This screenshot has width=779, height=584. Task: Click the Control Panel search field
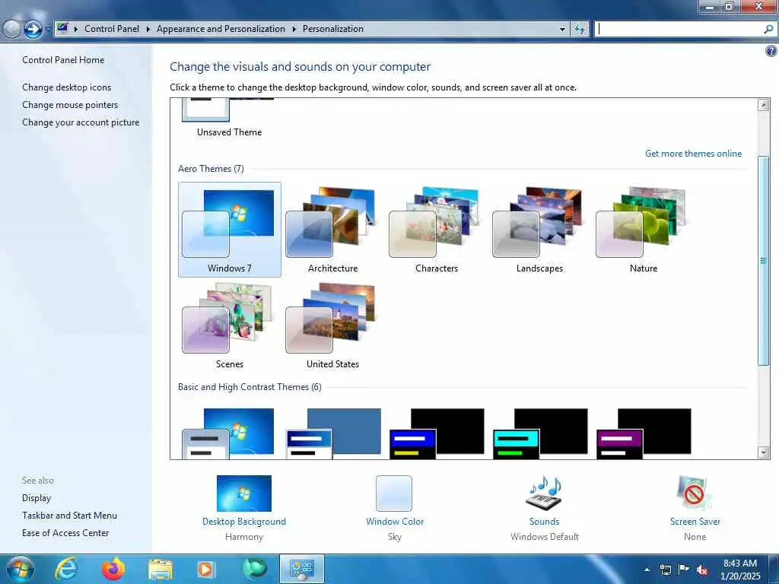pyautogui.click(x=679, y=29)
